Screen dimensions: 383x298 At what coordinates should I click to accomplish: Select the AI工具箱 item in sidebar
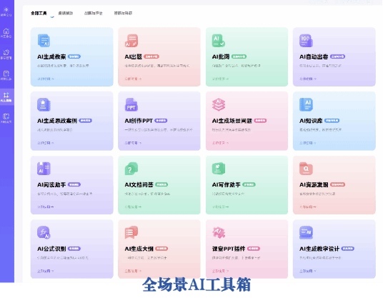[6, 97]
